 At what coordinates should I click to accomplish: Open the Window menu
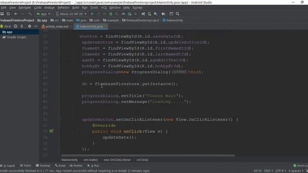pos(115,8)
